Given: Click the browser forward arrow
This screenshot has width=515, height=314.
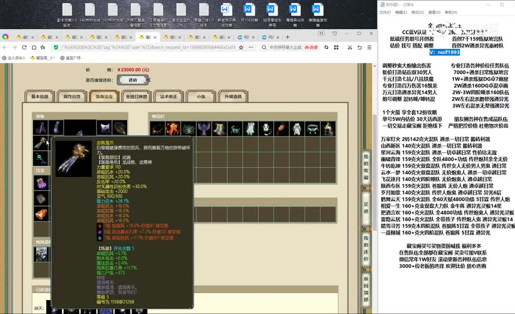Looking at the screenshot, I should [x=14, y=47].
